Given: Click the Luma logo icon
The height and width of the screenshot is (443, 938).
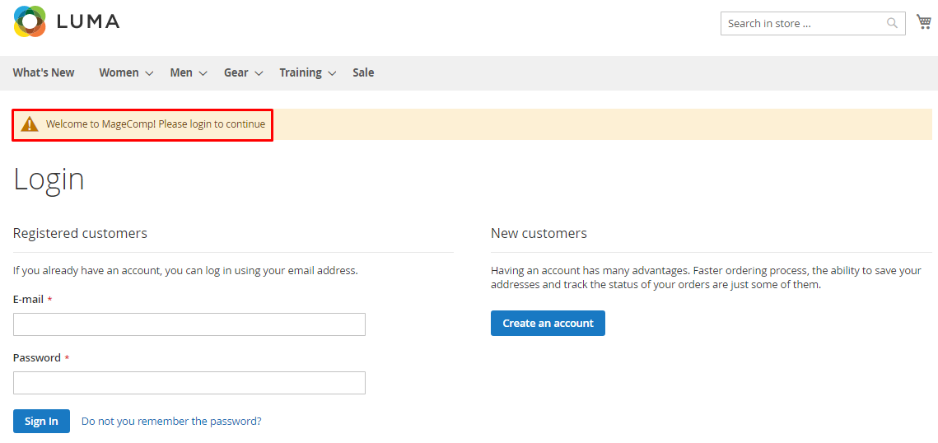Looking at the screenshot, I should point(30,21).
